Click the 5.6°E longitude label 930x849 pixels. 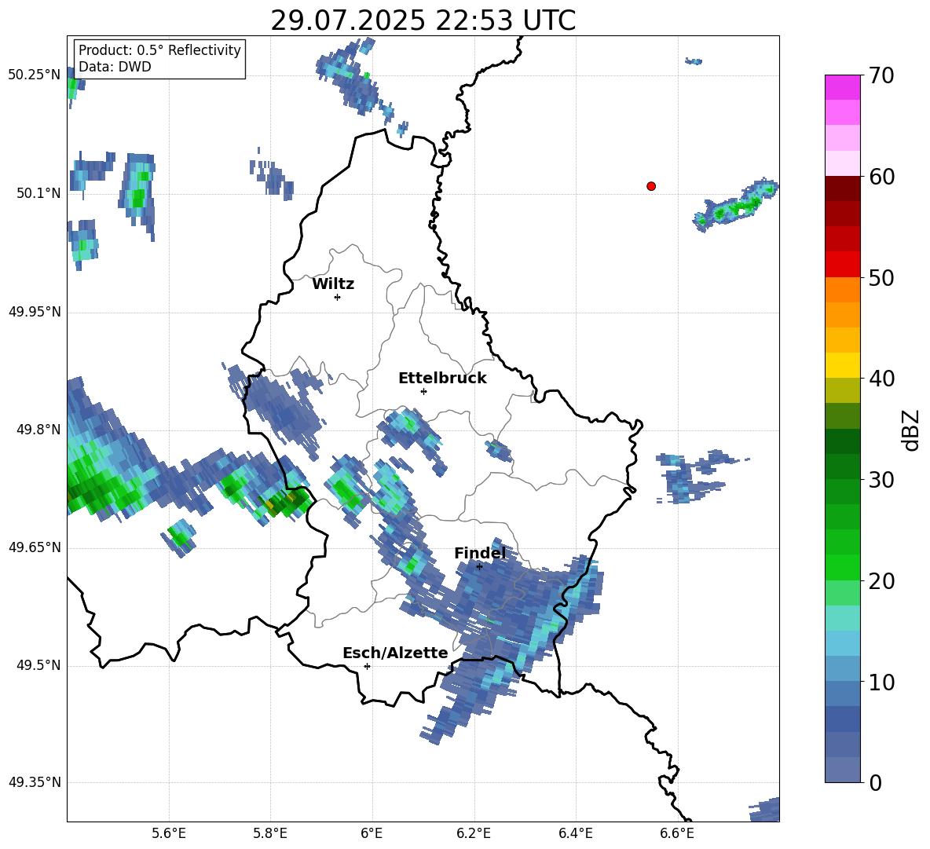pos(169,833)
